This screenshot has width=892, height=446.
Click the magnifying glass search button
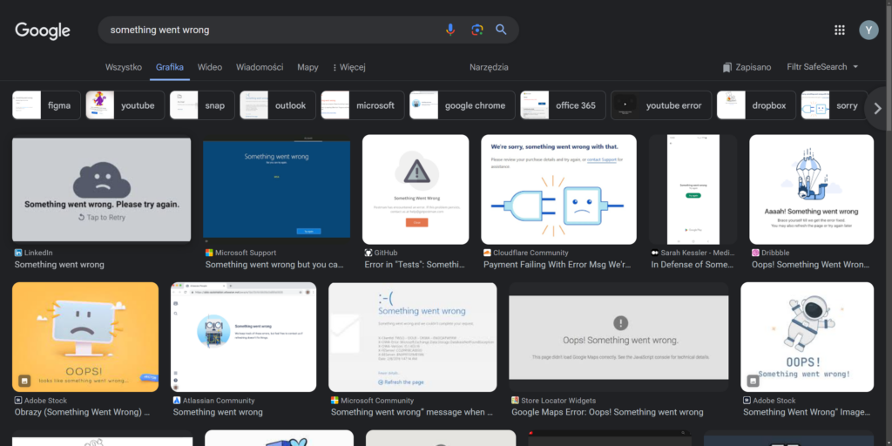tap(501, 30)
